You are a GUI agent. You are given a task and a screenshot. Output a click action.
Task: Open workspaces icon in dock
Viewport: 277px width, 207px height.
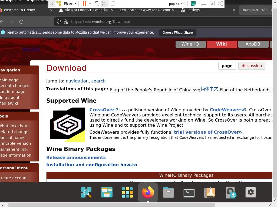[107, 192]
